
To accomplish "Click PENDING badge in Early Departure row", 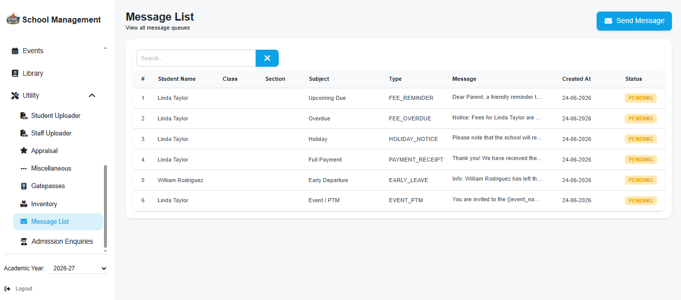I will click(x=641, y=180).
